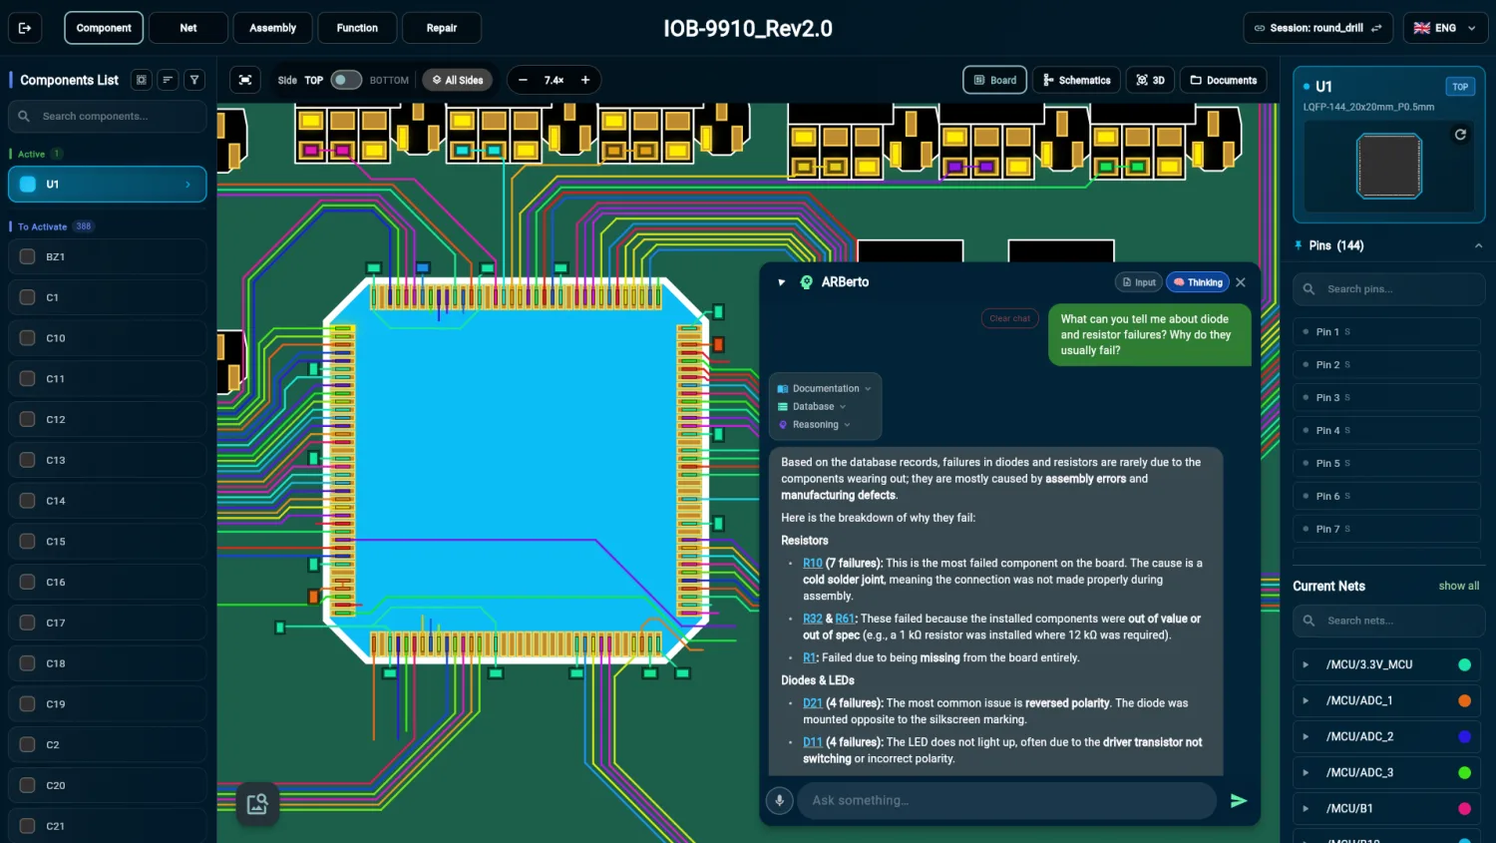Image resolution: width=1496 pixels, height=843 pixels.
Task: Select the Repair tab
Action: pos(442,28)
